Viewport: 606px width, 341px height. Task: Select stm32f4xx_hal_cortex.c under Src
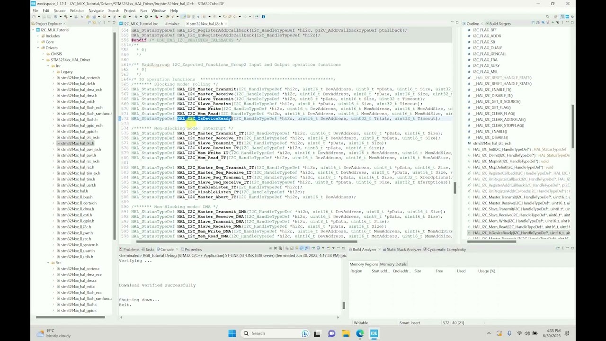pos(80,269)
